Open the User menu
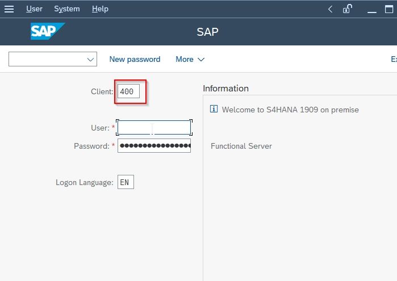This screenshot has height=281, width=397. (34, 9)
